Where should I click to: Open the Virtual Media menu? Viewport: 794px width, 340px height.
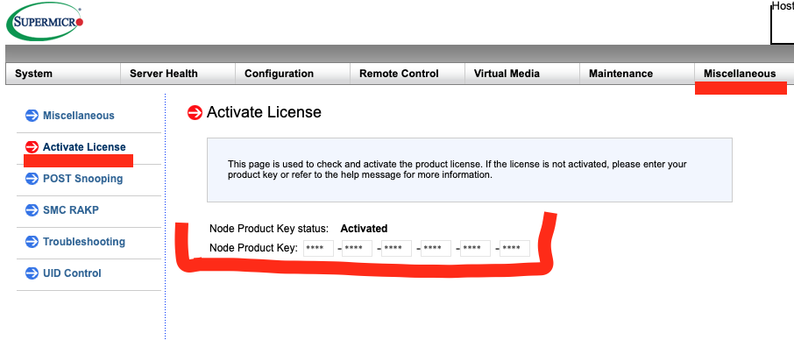(x=522, y=74)
